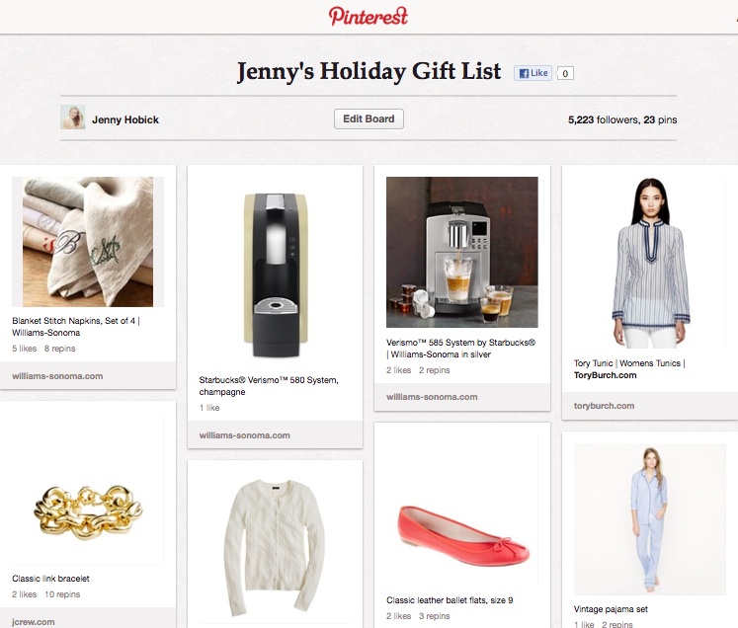Click the 'Classic leather ballet flats, size 9' description
This screenshot has height=628, width=738.
pos(450,599)
